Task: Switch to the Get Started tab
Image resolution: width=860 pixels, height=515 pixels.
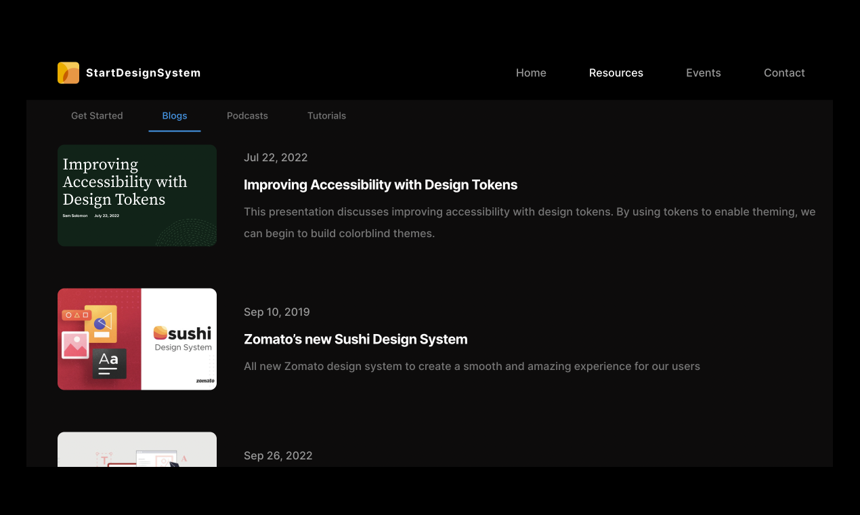Action: tap(97, 116)
